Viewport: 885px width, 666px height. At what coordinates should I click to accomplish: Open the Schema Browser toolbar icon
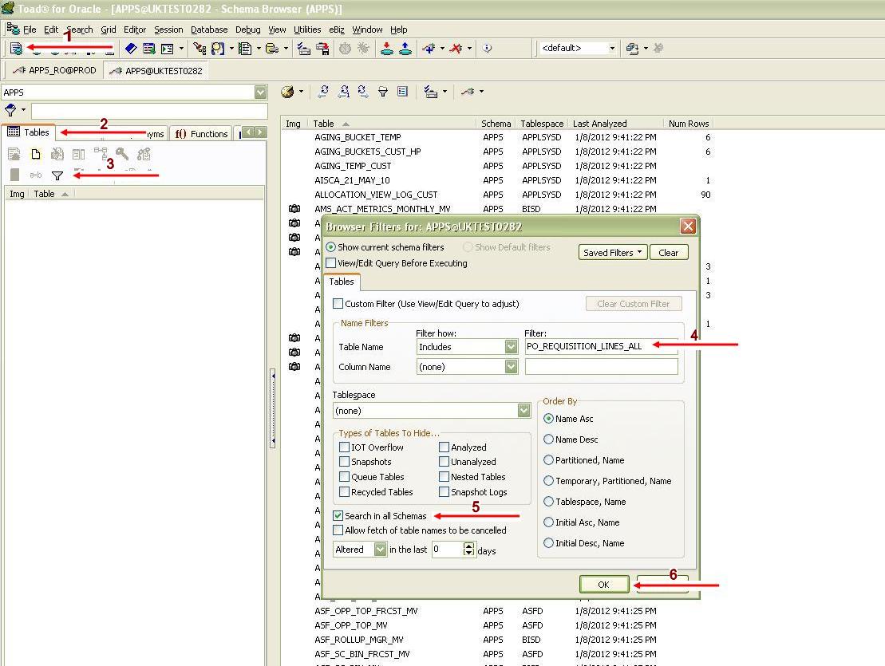[x=16, y=49]
